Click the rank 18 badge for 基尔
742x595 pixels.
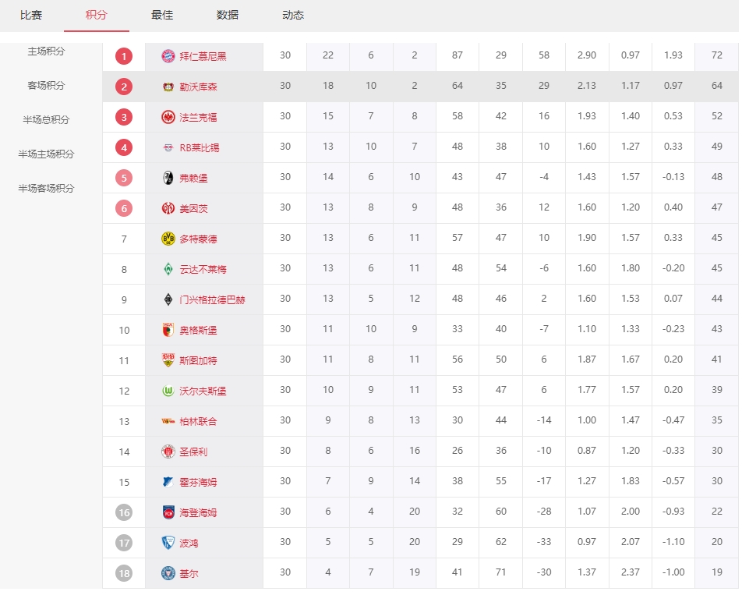[124, 573]
